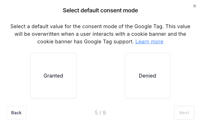Screen dimensions: 201x125
Task: Advance with the Next button
Action: coord(184,113)
